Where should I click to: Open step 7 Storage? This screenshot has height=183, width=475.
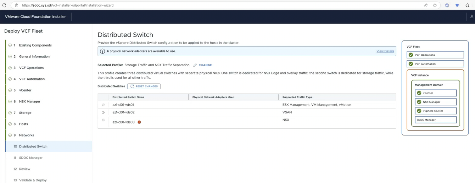(48, 113)
